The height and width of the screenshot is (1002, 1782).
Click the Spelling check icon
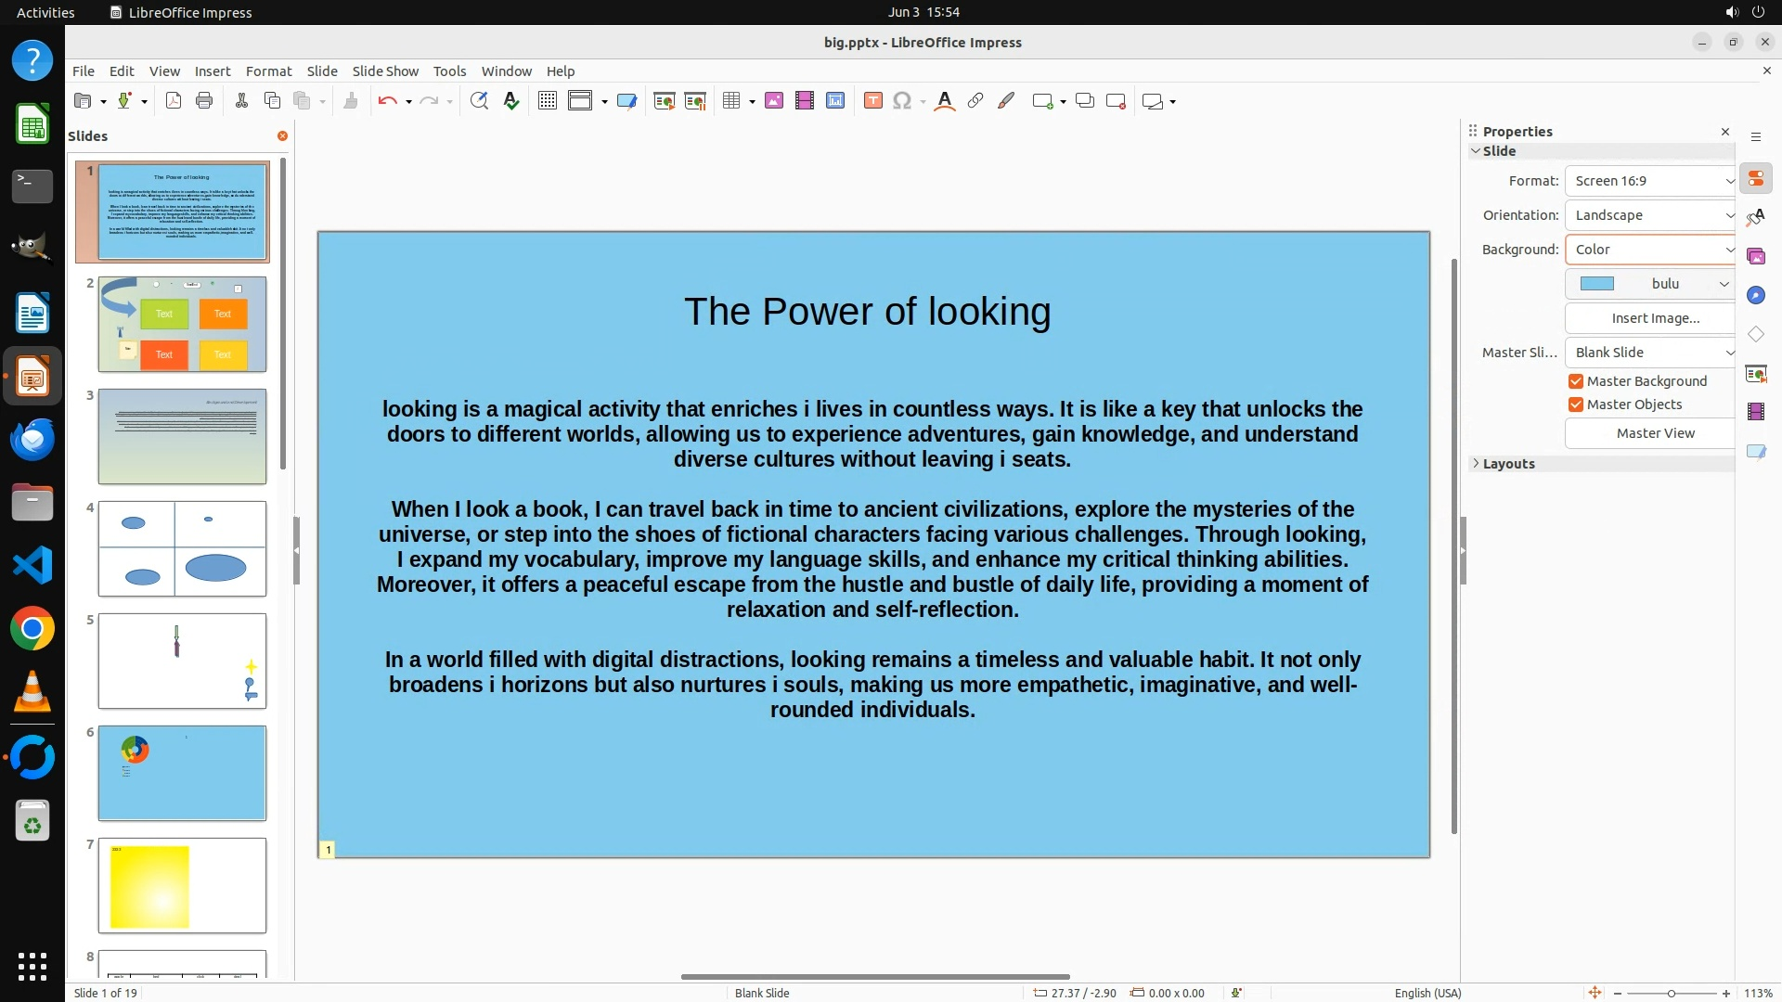511,101
